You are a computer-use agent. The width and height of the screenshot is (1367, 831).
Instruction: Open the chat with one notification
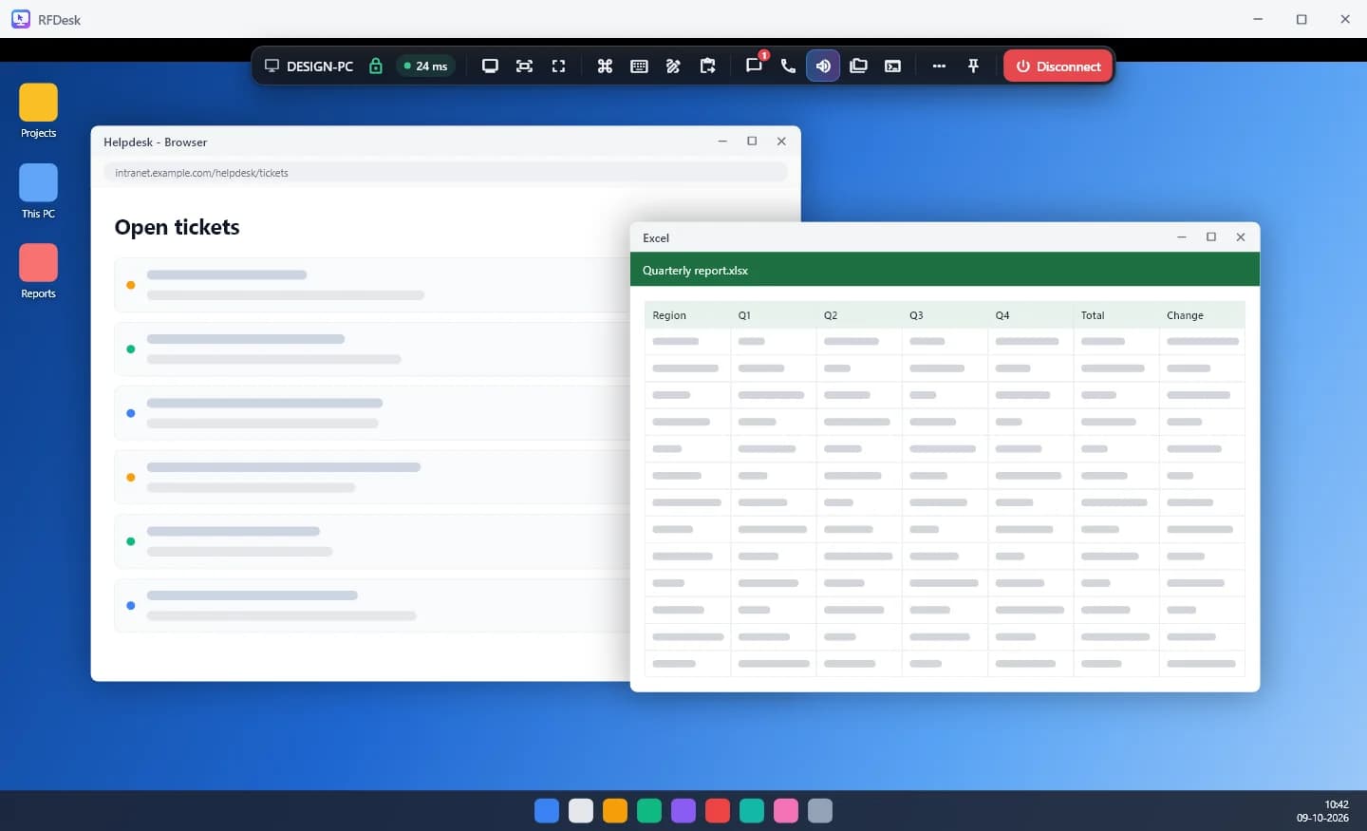(x=754, y=66)
